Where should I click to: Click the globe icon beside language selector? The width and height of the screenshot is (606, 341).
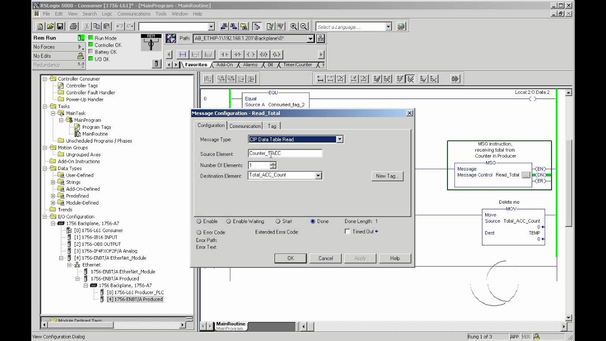(x=401, y=27)
